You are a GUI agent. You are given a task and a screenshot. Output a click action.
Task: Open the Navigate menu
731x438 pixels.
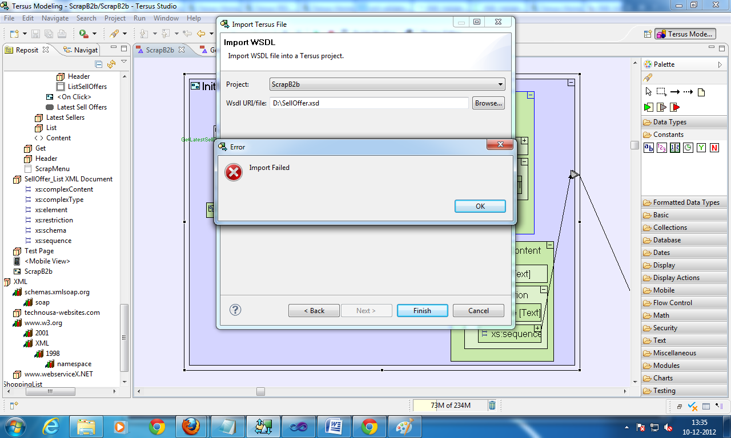pos(55,18)
